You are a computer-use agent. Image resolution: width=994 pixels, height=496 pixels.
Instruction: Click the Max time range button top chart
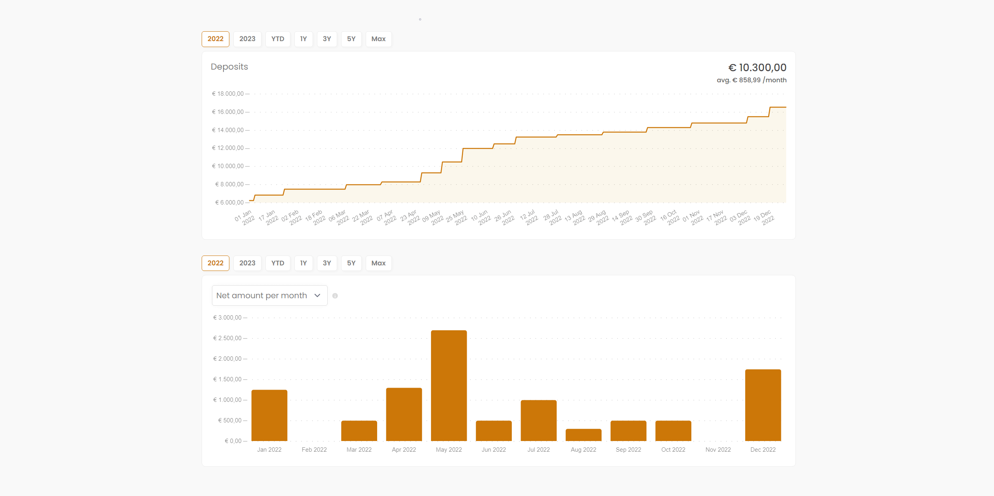pyautogui.click(x=378, y=39)
